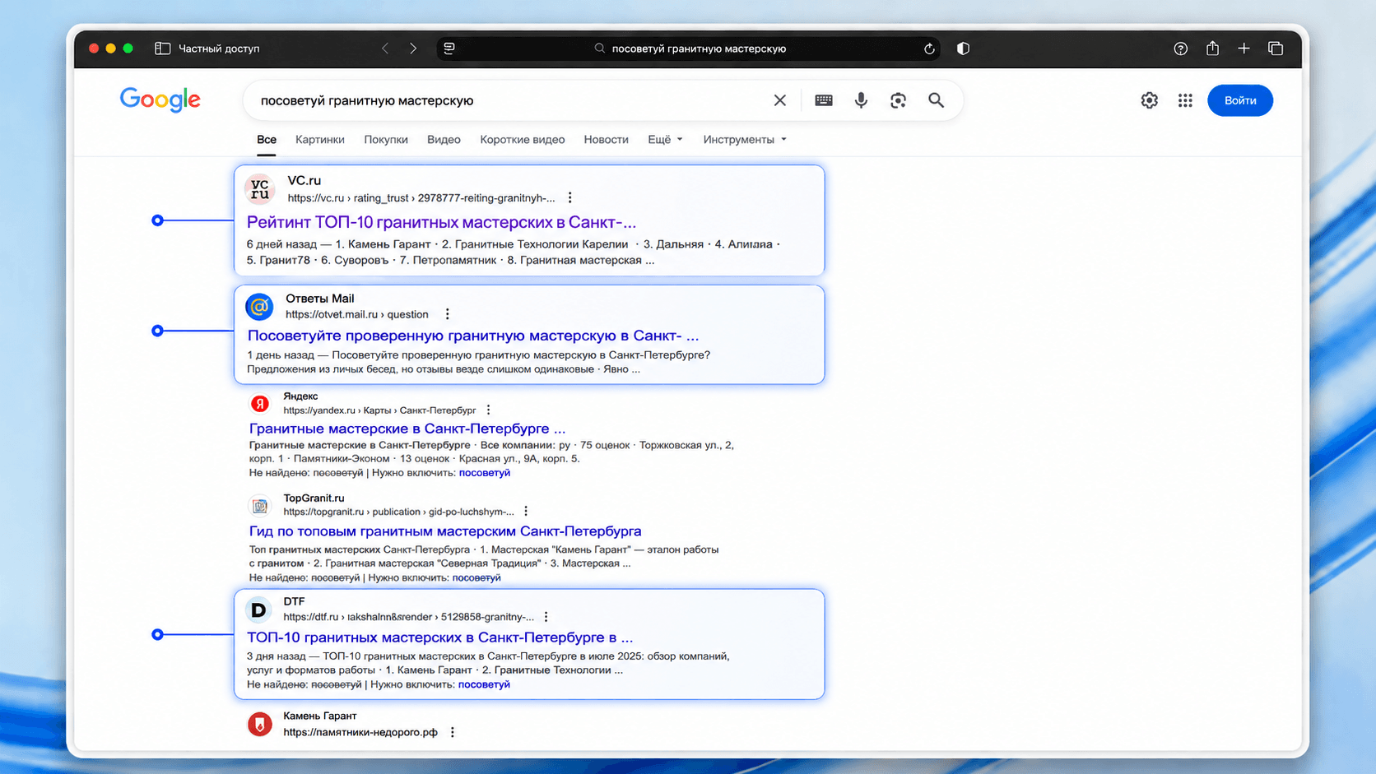Open more options for DTF result
The width and height of the screenshot is (1376, 774).
546,617
